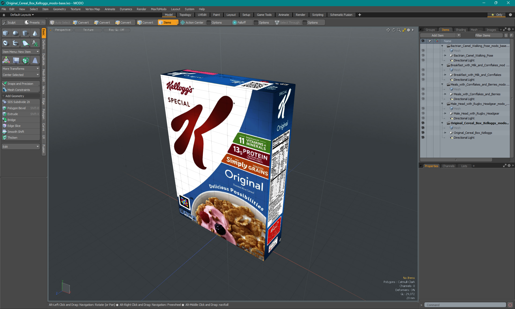This screenshot has height=309, width=515.
Task: Open Default Layouts dropdown
Action: point(22,15)
